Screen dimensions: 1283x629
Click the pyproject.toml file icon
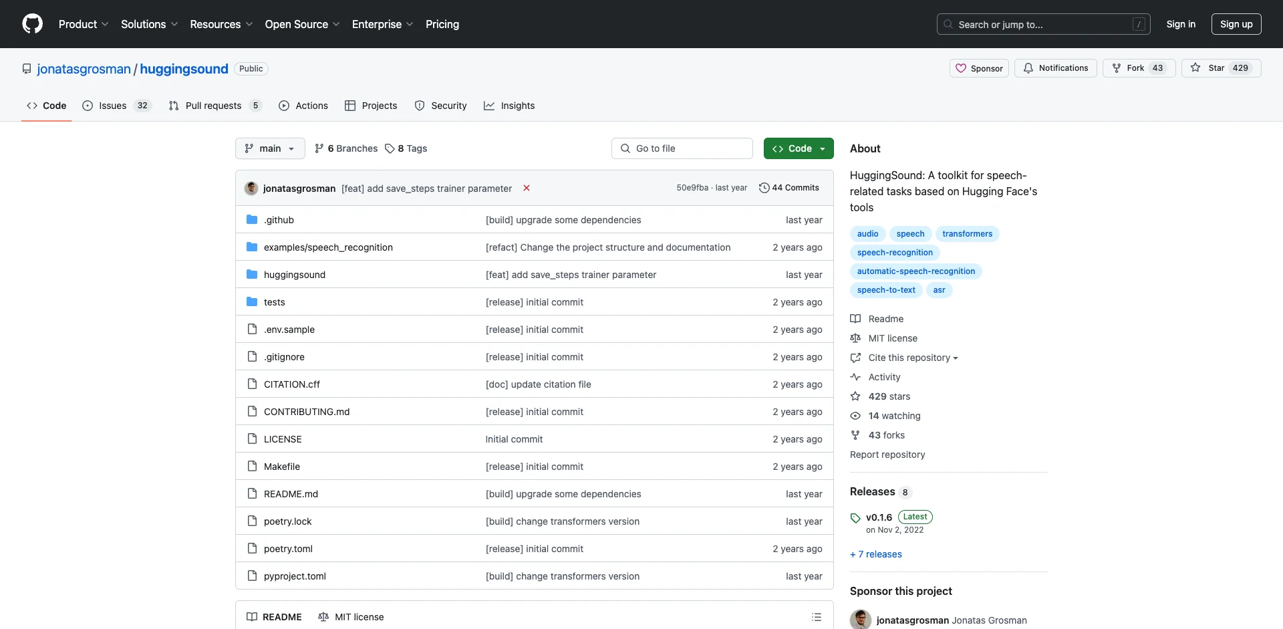[x=252, y=576]
